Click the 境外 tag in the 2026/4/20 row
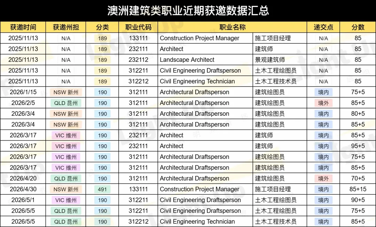The image size is (376, 227). 323,178
